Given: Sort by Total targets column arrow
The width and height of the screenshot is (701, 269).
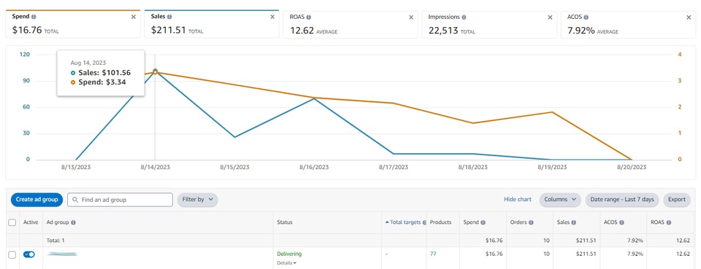Looking at the screenshot, I should (x=387, y=222).
